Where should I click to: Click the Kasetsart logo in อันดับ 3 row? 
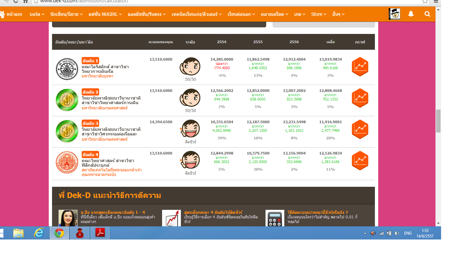[x=67, y=131]
